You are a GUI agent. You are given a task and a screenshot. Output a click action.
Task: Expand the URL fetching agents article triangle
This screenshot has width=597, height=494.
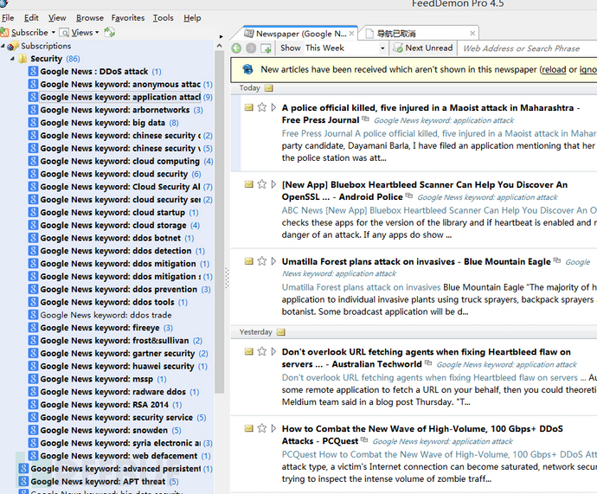(x=273, y=351)
